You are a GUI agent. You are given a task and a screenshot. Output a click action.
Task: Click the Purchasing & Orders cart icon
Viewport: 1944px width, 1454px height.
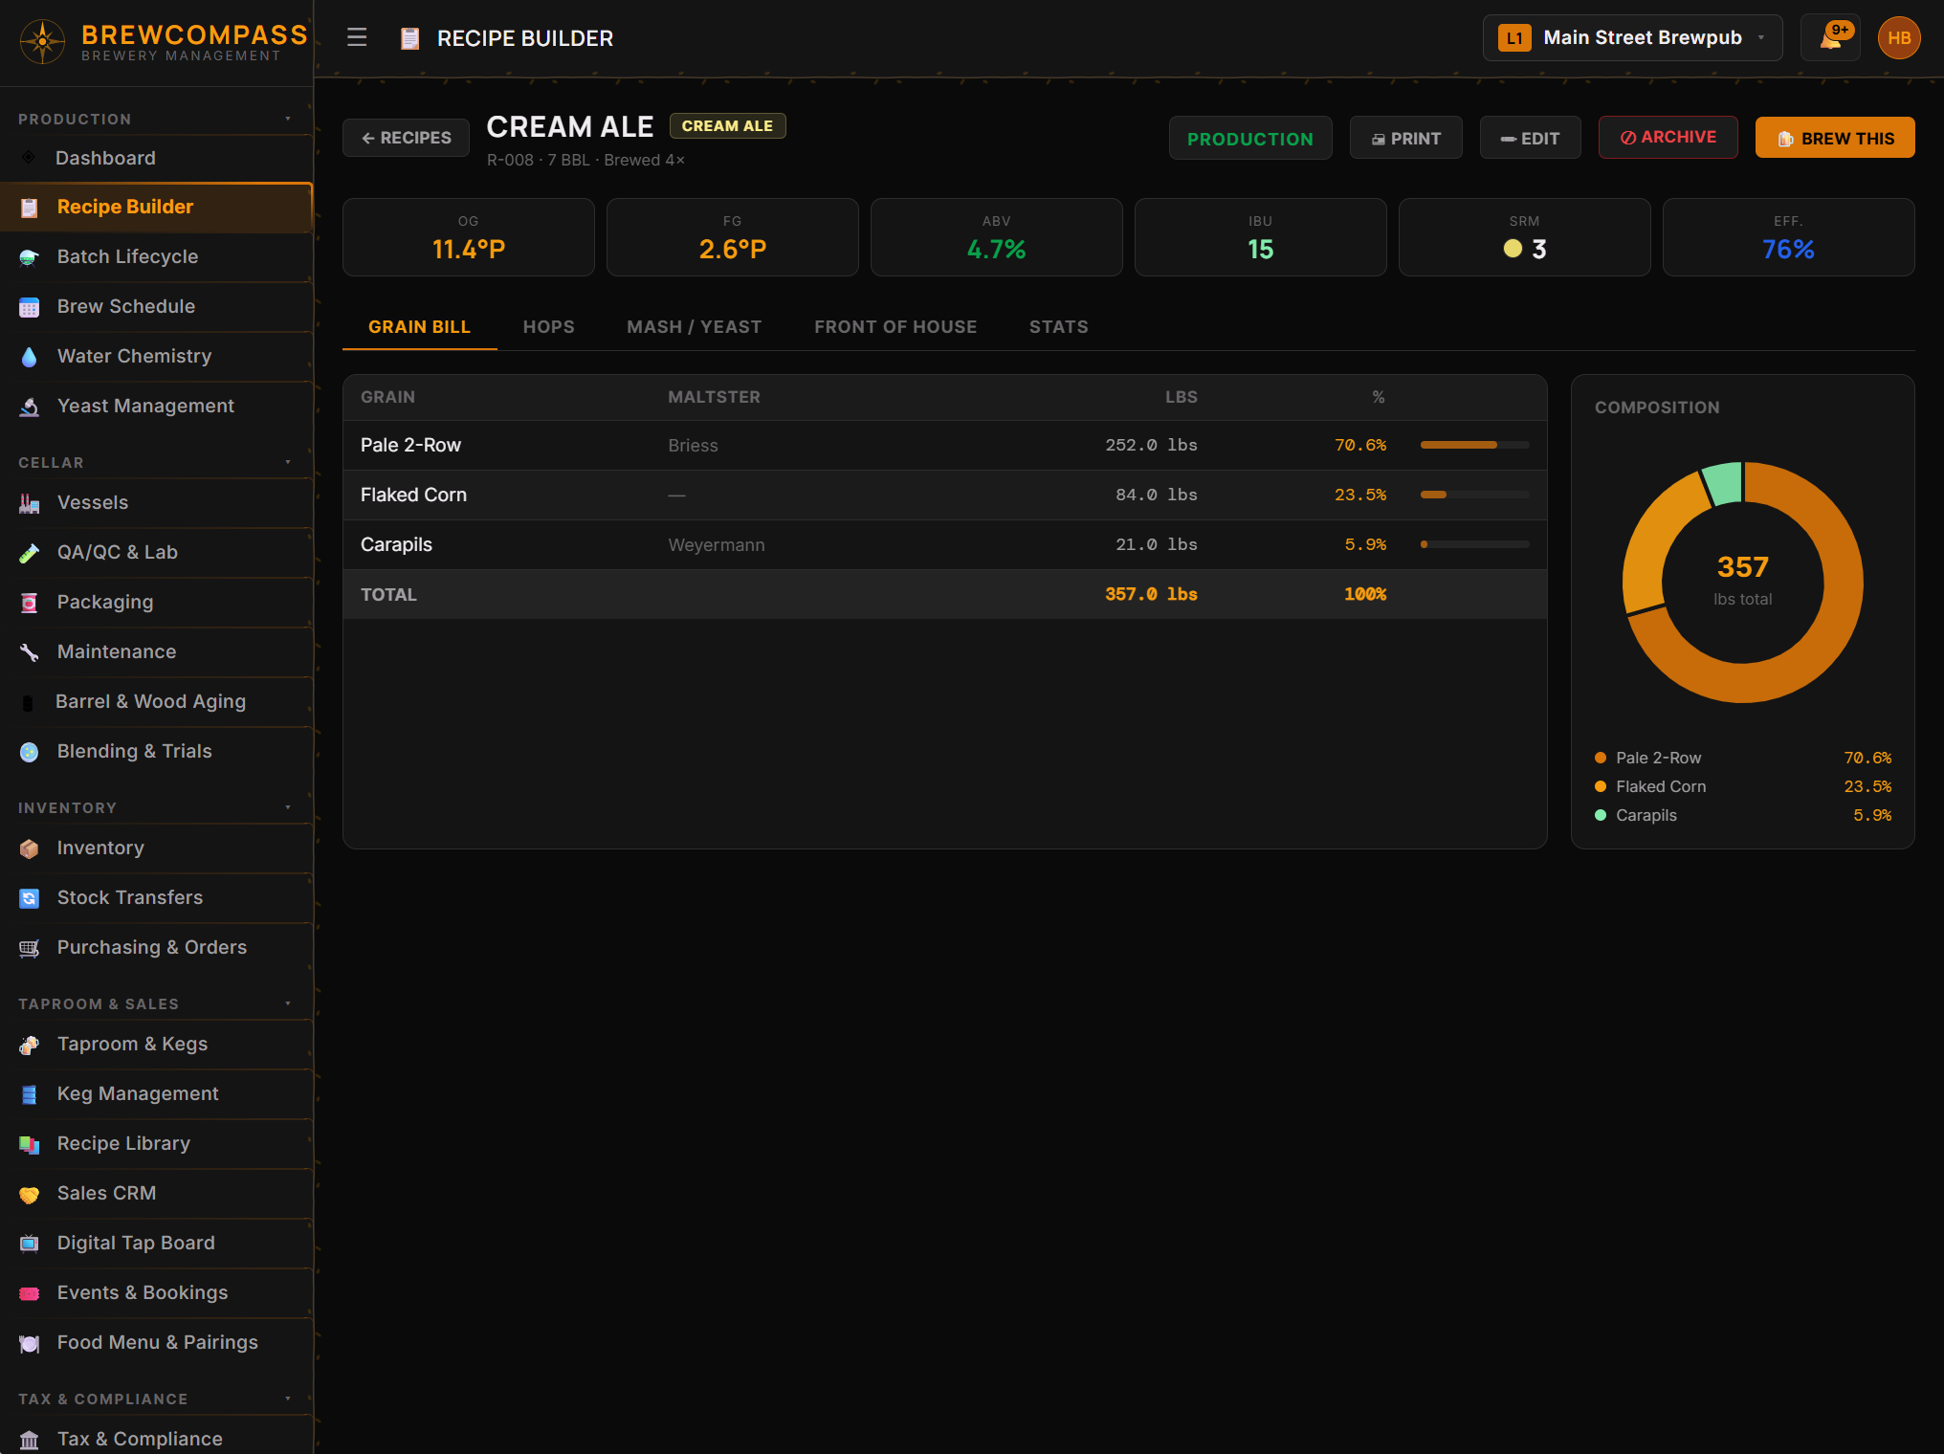point(29,948)
